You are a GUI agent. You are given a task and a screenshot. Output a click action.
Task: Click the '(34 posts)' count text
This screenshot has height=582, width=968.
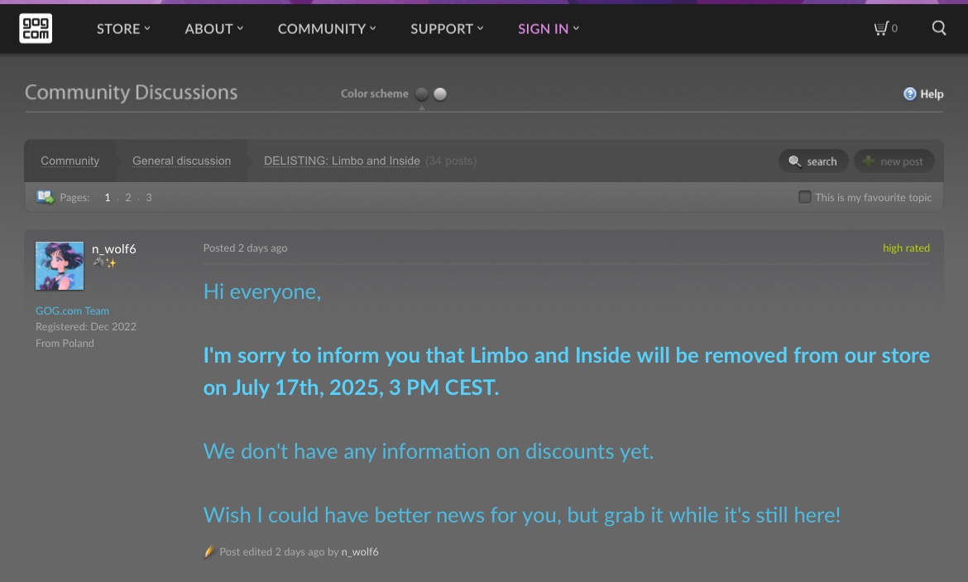click(451, 161)
